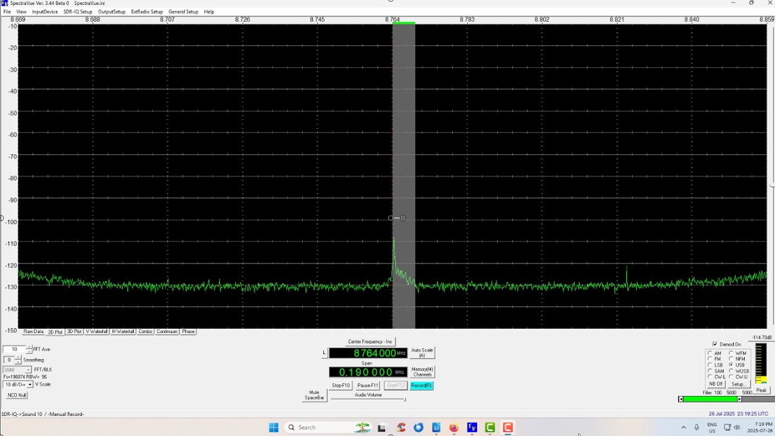Select WUSB demodulation mode
Viewport: 775px width, 436px height.
(731, 371)
